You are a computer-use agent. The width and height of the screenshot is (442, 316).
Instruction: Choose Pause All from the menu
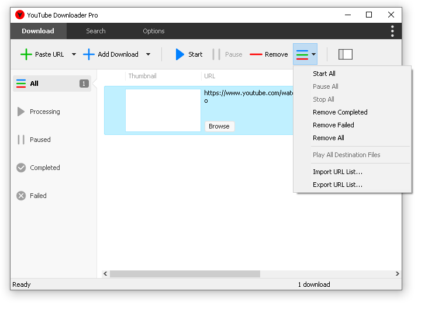353,86
